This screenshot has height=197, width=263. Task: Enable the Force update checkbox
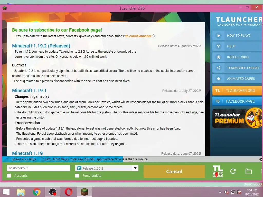[x=77, y=175]
